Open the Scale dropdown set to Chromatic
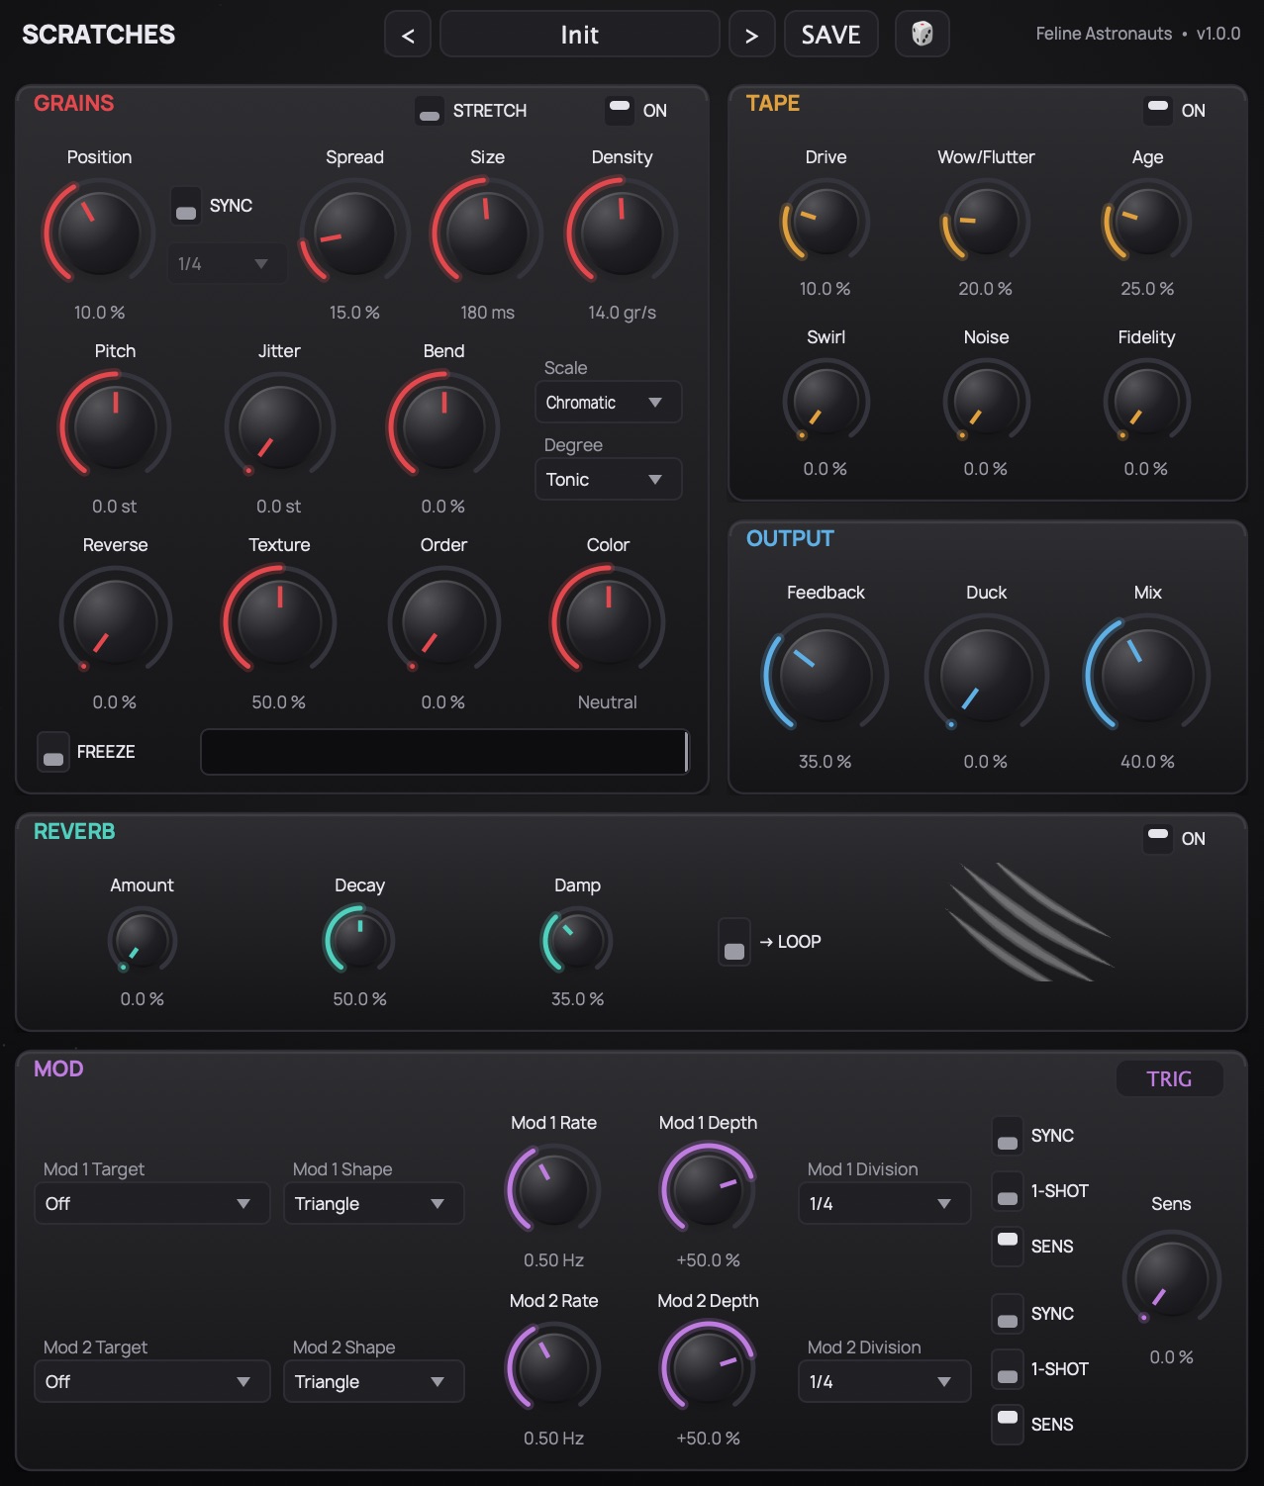The height and width of the screenshot is (1486, 1264). pos(608,403)
